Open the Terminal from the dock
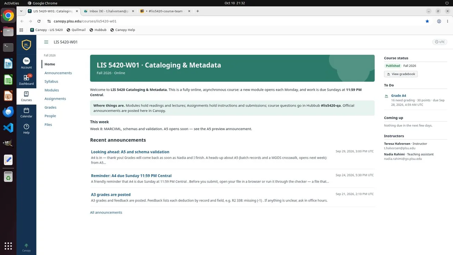The width and height of the screenshot is (453, 255). click(8, 47)
